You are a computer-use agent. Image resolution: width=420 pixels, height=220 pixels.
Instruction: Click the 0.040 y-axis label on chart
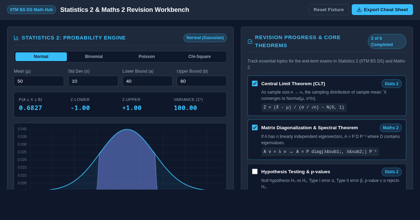click(x=22, y=129)
